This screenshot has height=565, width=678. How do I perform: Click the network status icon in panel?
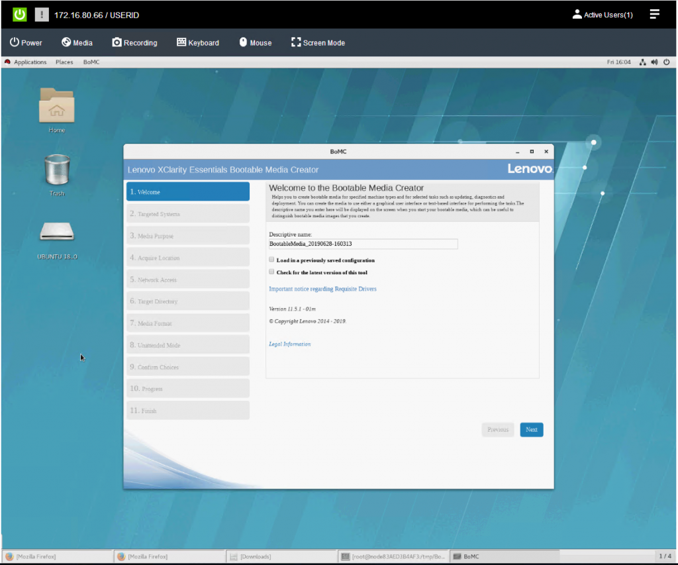point(642,62)
